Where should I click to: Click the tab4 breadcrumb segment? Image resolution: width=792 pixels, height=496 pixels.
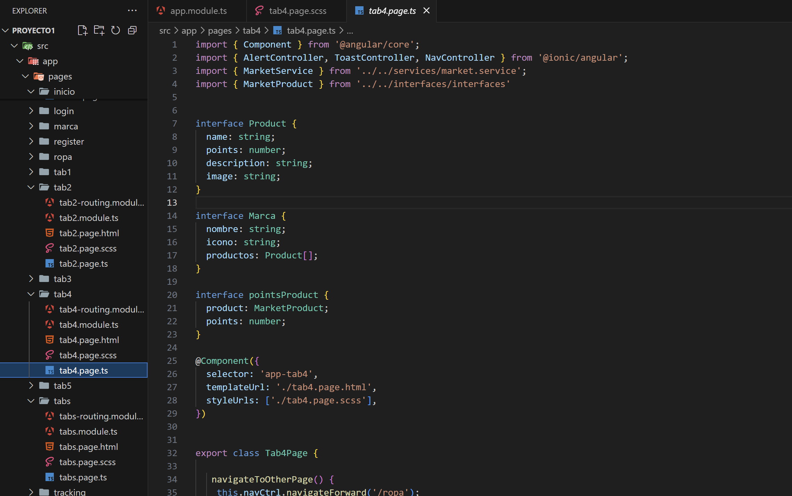[x=251, y=31]
